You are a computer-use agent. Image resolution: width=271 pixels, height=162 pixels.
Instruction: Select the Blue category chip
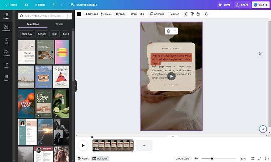pos(55,34)
